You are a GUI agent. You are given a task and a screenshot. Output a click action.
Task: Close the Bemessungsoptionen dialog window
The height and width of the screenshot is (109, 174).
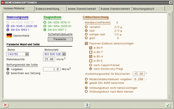click(171, 2)
